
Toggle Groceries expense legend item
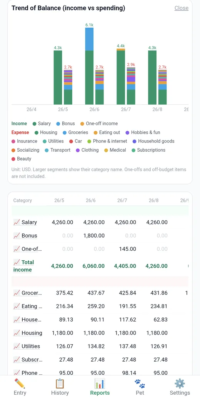coord(75,132)
